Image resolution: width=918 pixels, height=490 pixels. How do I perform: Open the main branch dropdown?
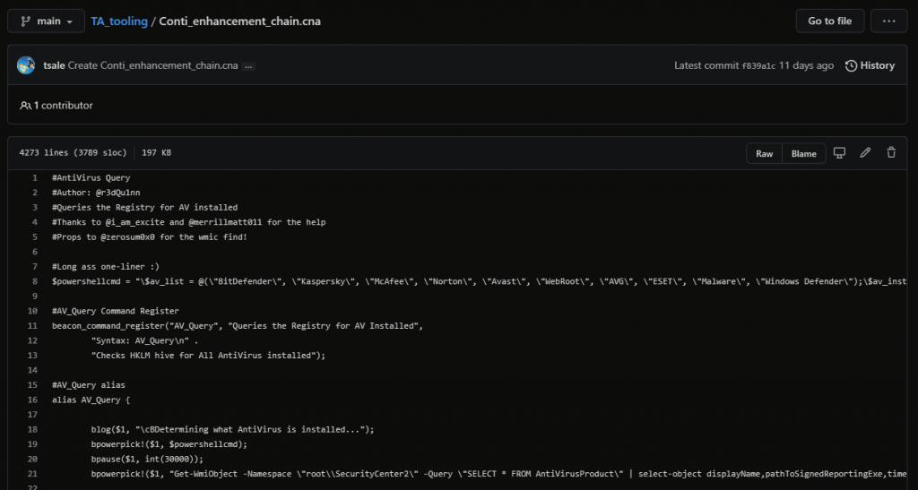coord(46,21)
